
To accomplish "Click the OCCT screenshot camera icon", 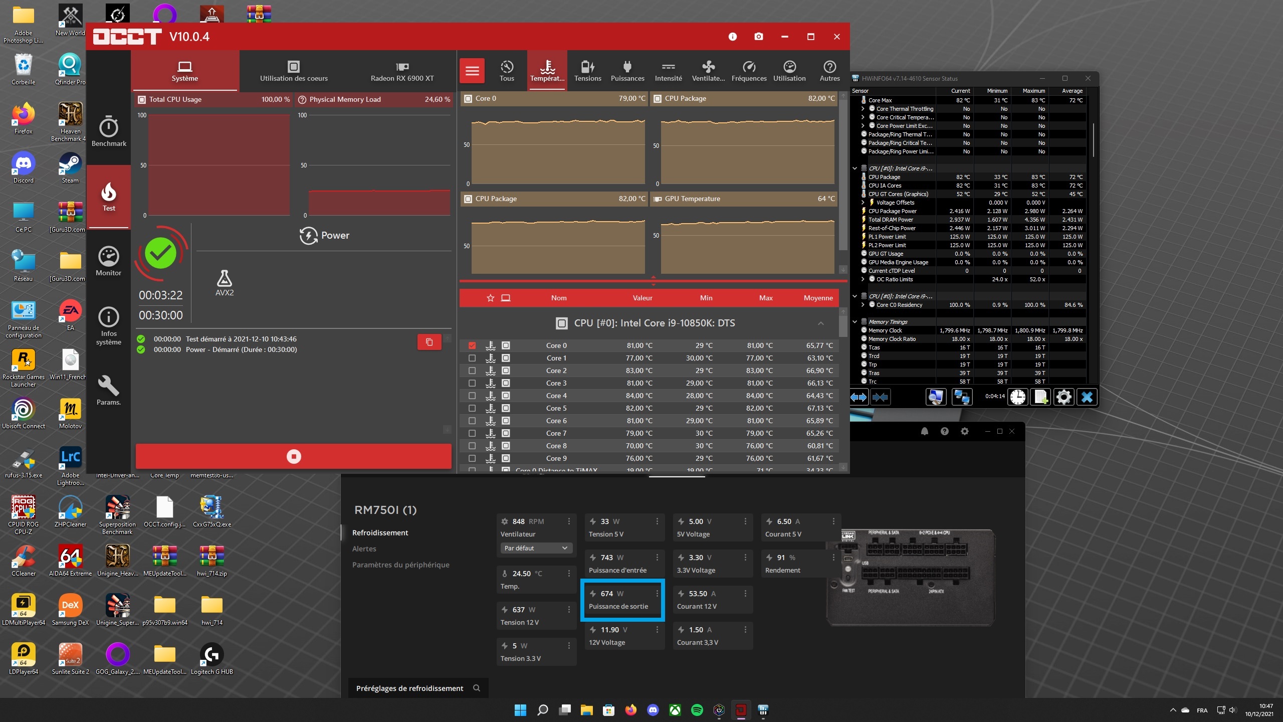I will click(759, 37).
